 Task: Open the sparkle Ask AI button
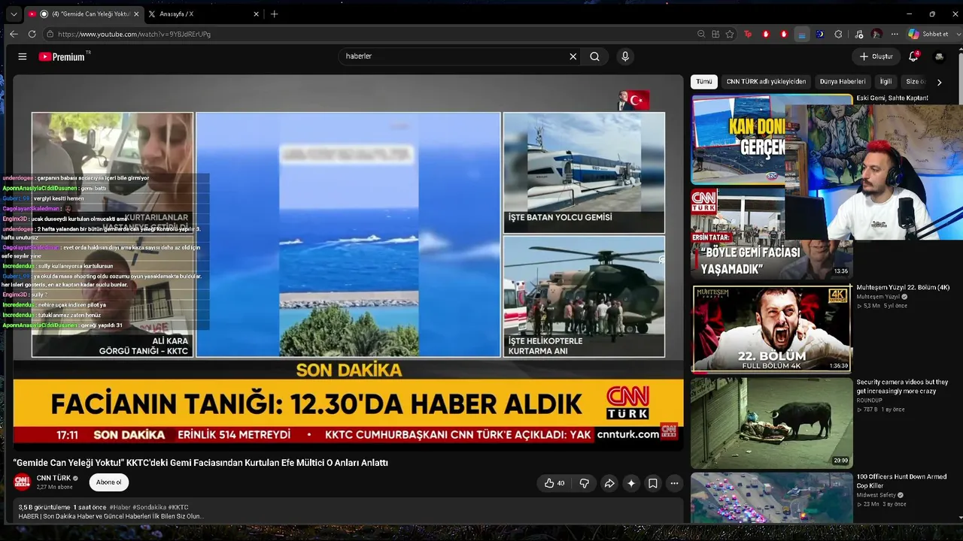tap(631, 483)
